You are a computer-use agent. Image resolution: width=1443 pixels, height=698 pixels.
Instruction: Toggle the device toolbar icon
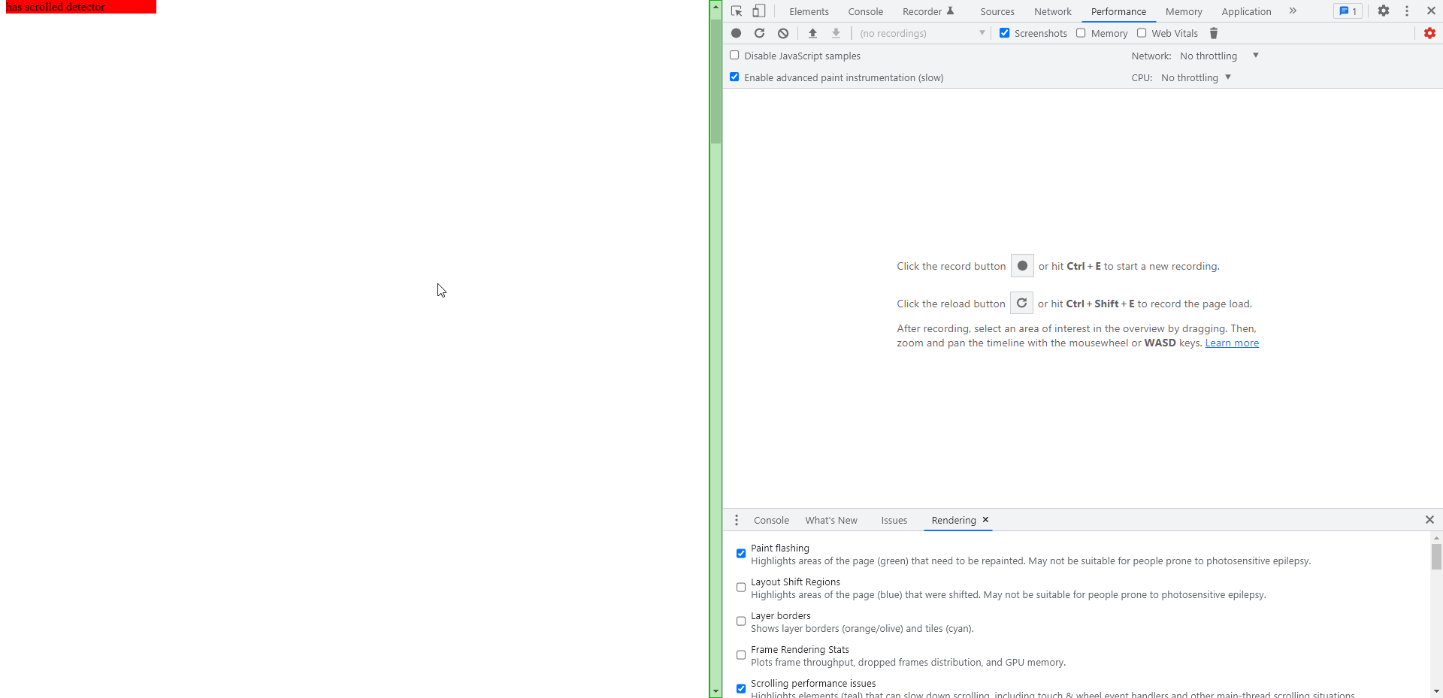point(759,11)
